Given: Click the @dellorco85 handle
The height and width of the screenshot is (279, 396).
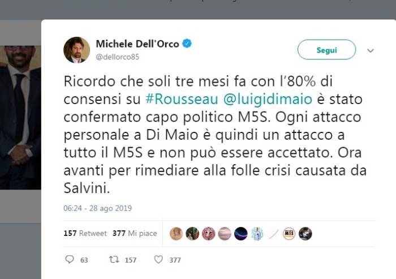Looking at the screenshot, I should 118,57.
